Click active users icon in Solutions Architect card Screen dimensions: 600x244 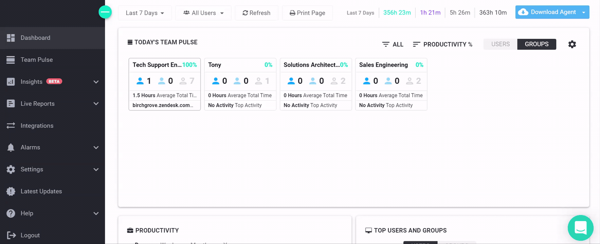(x=291, y=81)
